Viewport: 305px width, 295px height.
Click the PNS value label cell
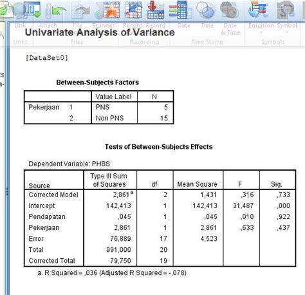click(102, 107)
